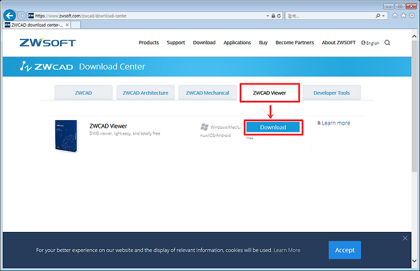Open favorites star icon
420x271 pixels.
pos(404,16)
